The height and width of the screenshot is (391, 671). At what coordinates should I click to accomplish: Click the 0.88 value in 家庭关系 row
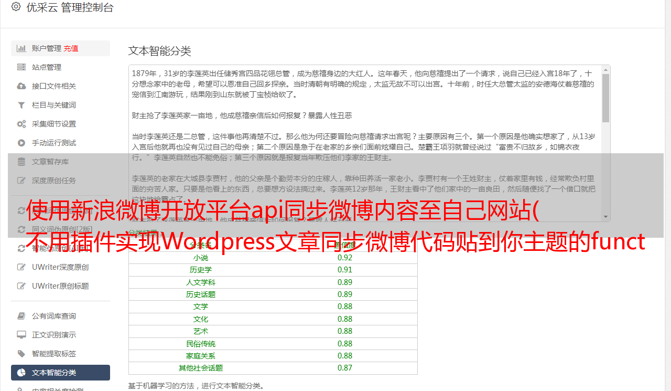point(345,356)
